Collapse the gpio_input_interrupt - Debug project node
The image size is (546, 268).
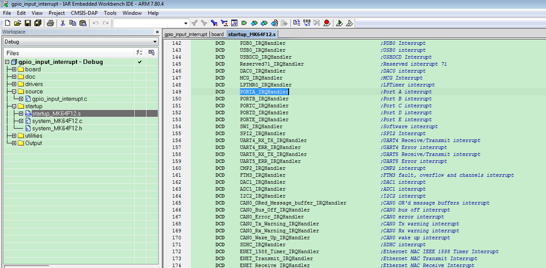point(7,62)
